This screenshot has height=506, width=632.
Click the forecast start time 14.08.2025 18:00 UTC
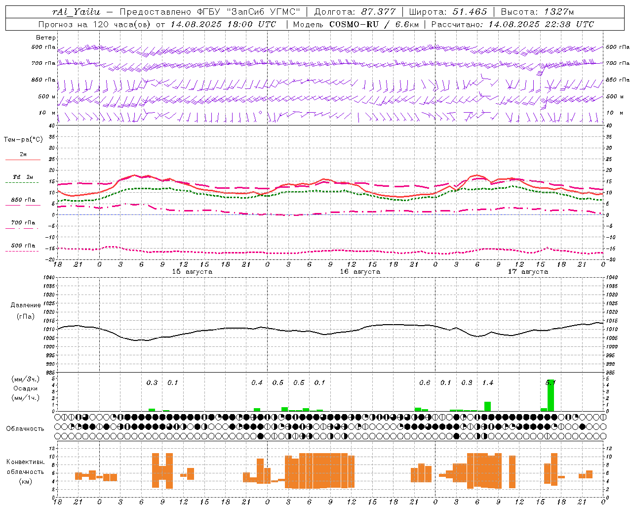tap(224, 24)
